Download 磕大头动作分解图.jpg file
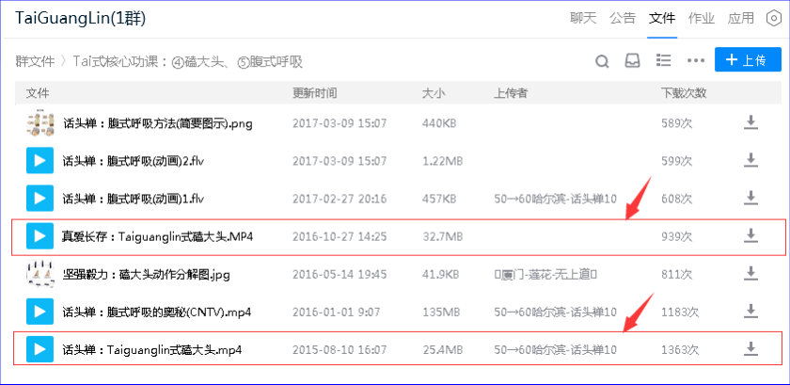Screen dimensions: 790x385 pyautogui.click(x=750, y=274)
